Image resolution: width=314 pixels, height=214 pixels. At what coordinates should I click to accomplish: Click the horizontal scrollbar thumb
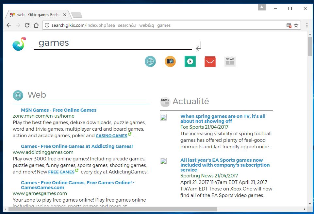(x=113, y=209)
